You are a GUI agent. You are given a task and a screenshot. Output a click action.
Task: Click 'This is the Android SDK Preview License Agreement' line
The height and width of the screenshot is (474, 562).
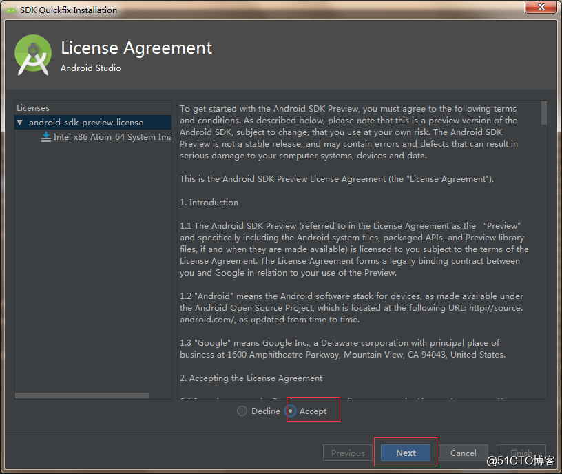[337, 179]
